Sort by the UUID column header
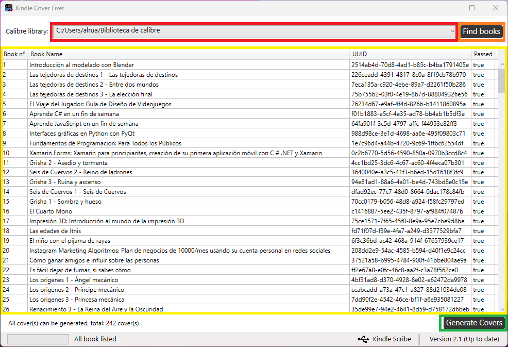The image size is (508, 347). pos(411,54)
